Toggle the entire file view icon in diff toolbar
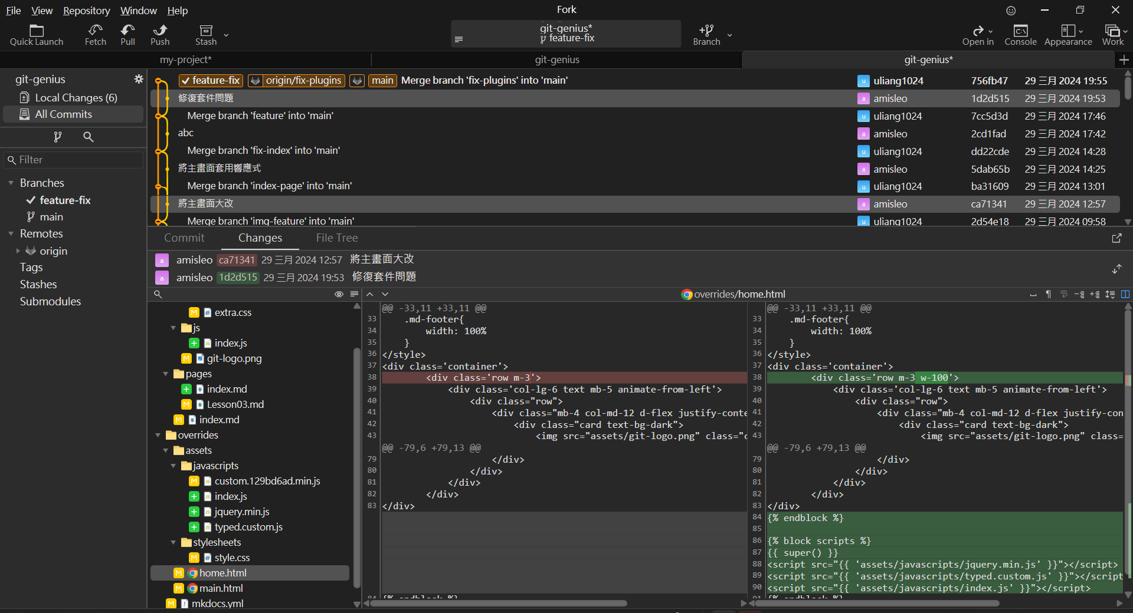1133x613 pixels. [1110, 294]
